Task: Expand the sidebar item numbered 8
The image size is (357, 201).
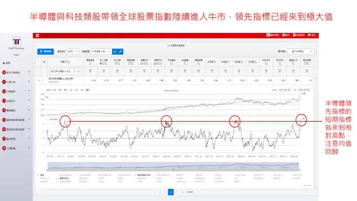Action: click(x=29, y=147)
